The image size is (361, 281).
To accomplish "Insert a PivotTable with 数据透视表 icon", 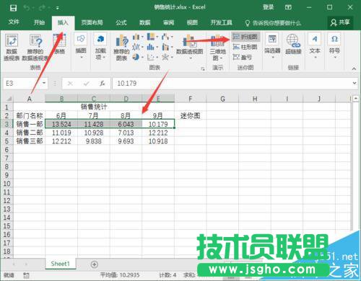I will coord(12,47).
